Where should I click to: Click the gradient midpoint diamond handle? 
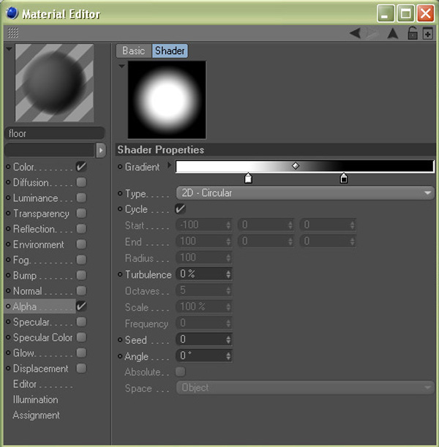click(296, 166)
